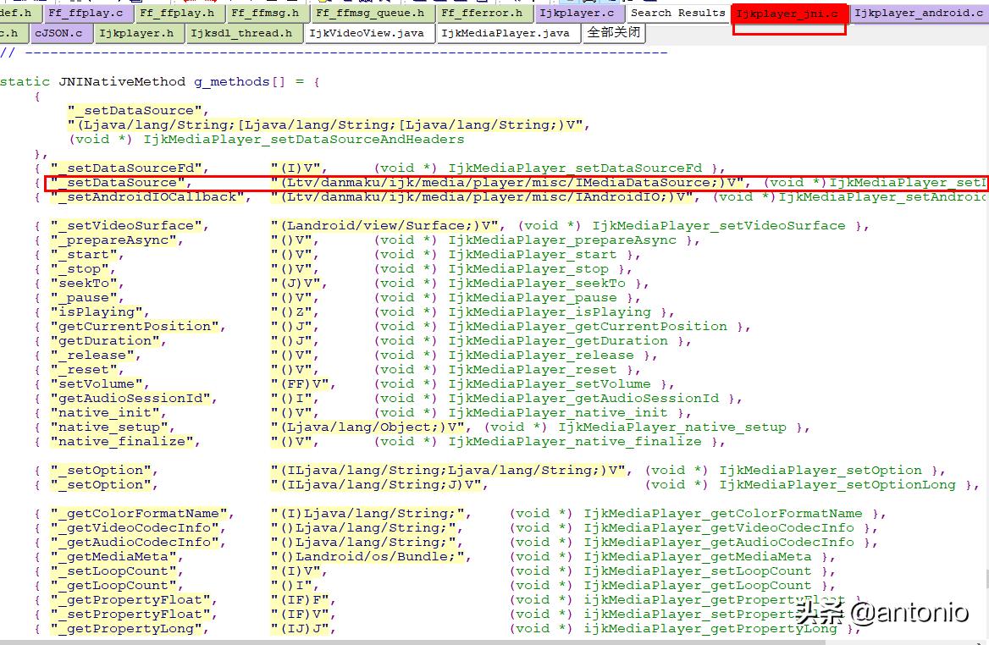Click the IMediaDataSource signature string
This screenshot has width=989, height=645.
point(507,183)
